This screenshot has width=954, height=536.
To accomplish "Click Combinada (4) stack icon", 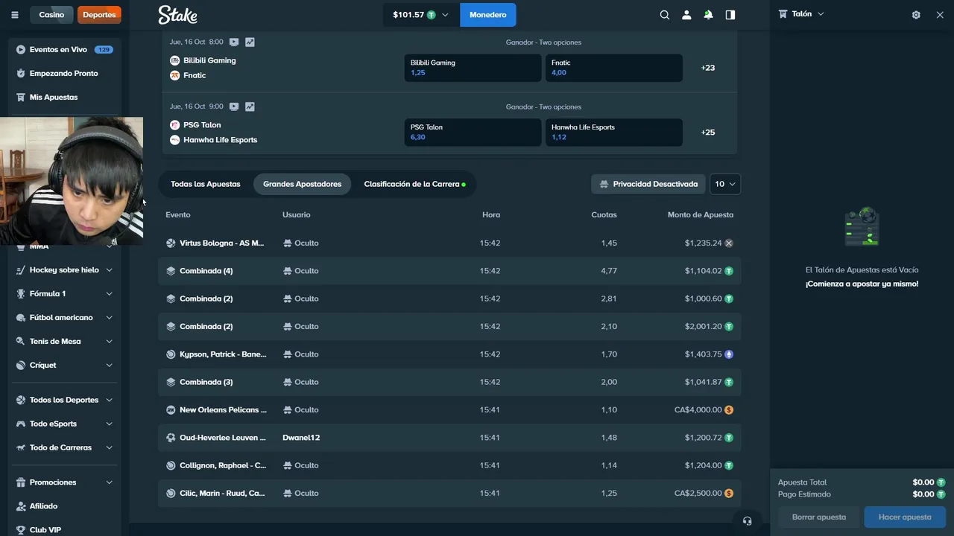I will tap(171, 271).
